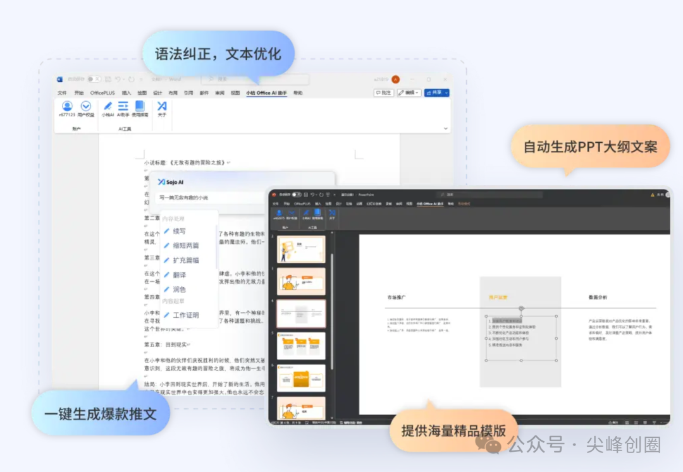The width and height of the screenshot is (683, 472).
Task: Open 帮助 tab in Word
Action: tap(298, 93)
